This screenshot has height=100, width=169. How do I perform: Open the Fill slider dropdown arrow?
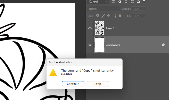click(x=143, y=16)
